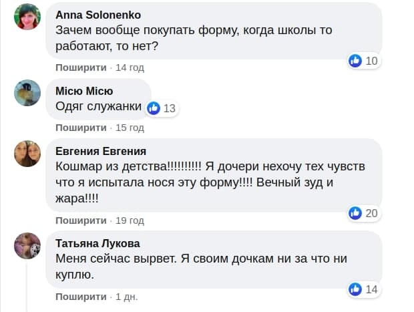Click Поширити under Anna Solonenko's comment
The height and width of the screenshot is (312, 414).
tap(81, 67)
